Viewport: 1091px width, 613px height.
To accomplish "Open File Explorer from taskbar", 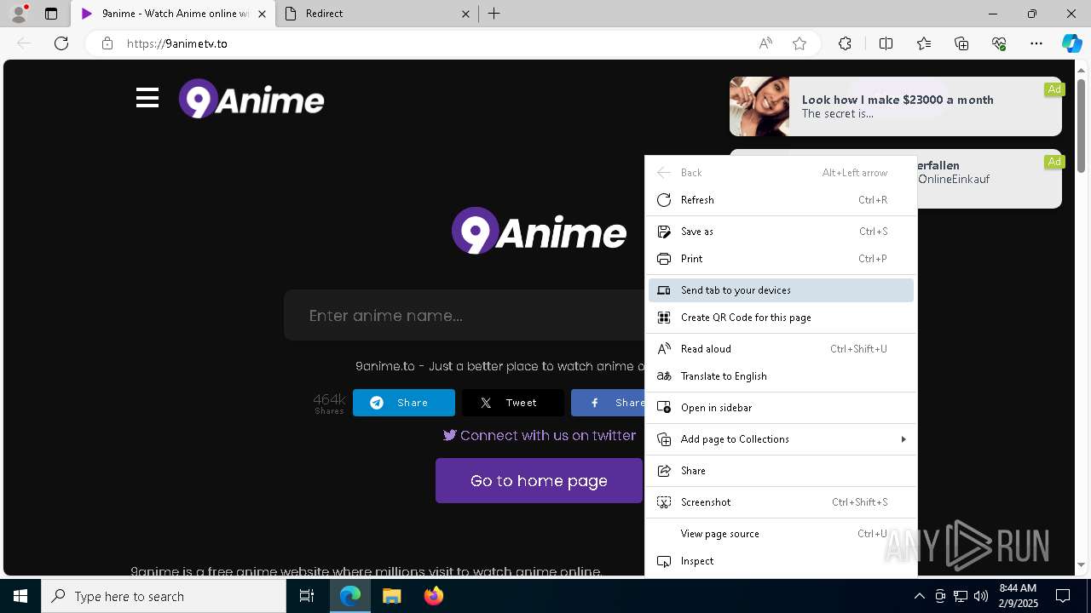I will [391, 596].
